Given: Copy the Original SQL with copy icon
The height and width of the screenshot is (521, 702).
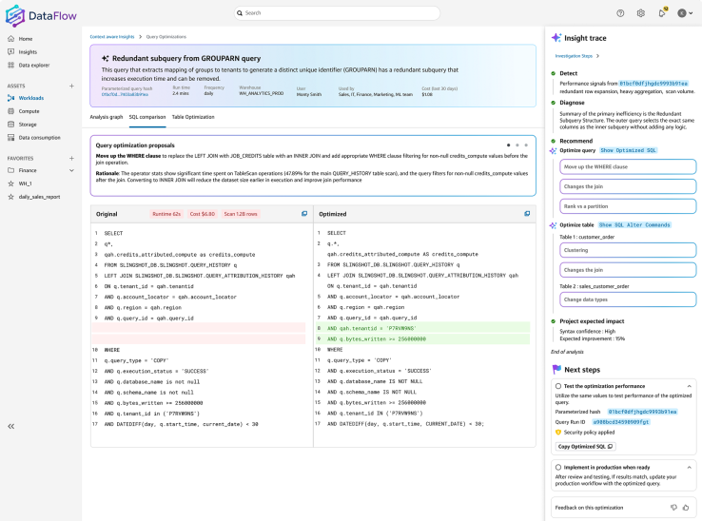Looking at the screenshot, I should [304, 214].
